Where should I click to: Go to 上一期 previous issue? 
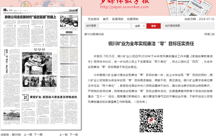coord(28,135)
